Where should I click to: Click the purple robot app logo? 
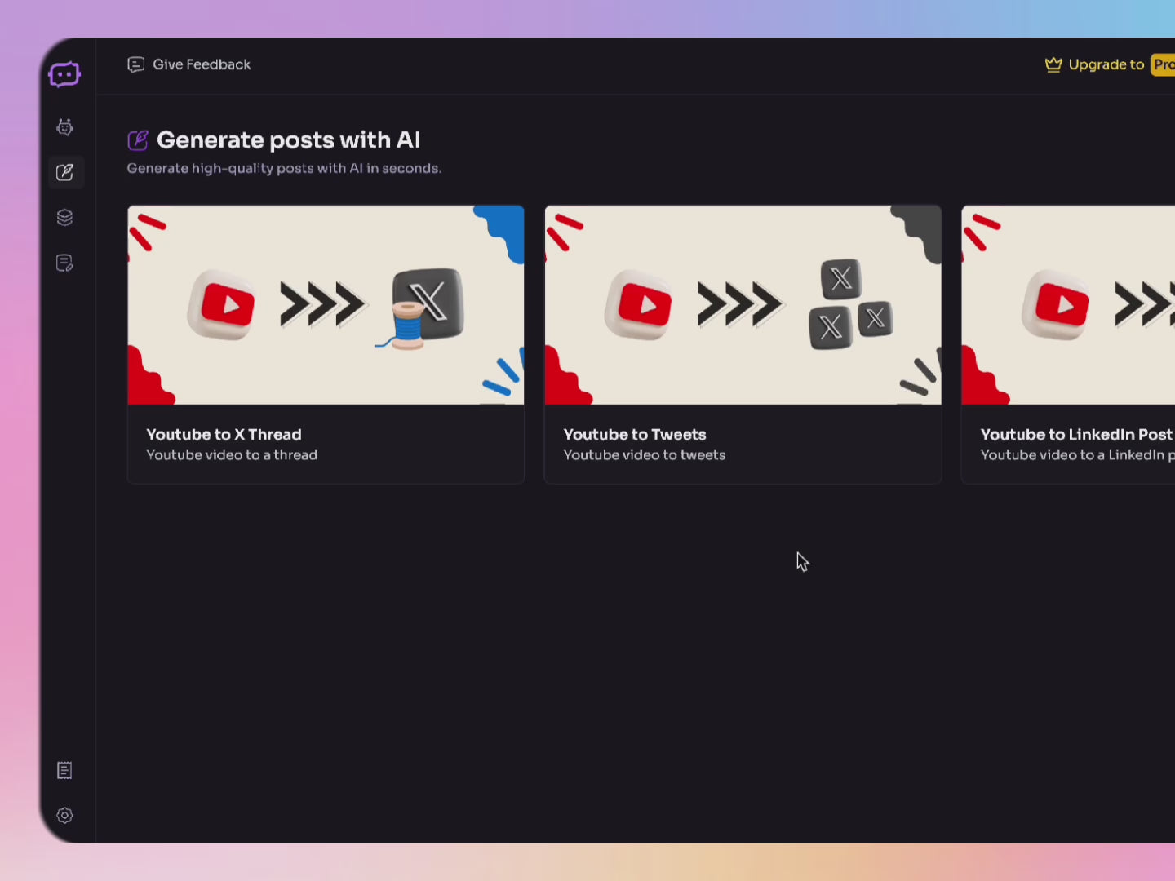coord(64,75)
